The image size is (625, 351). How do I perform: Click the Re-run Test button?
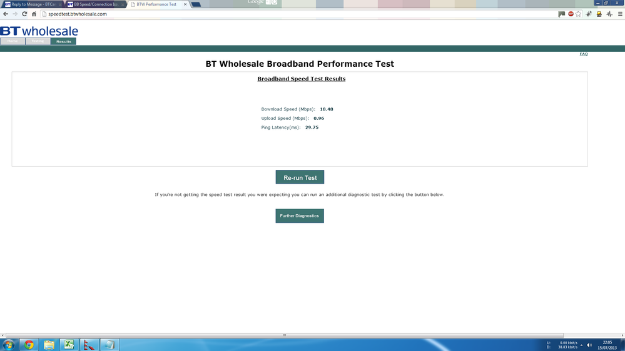point(300,177)
